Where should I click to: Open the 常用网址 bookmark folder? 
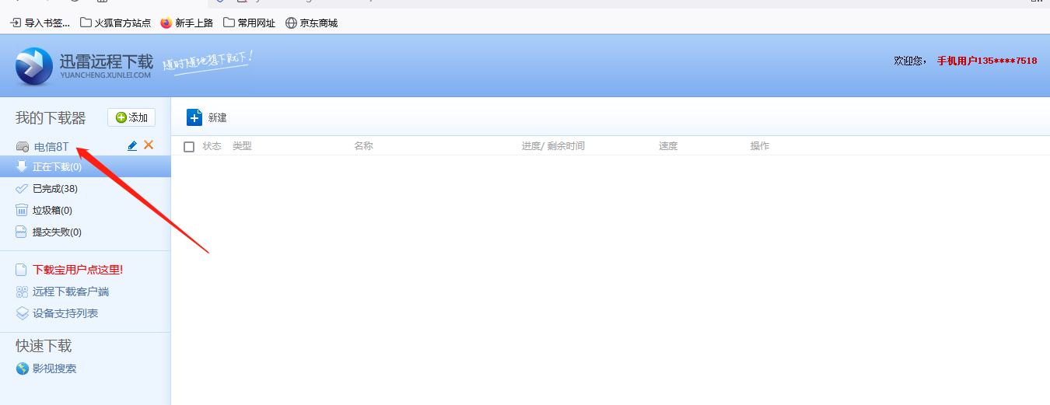pyautogui.click(x=249, y=23)
